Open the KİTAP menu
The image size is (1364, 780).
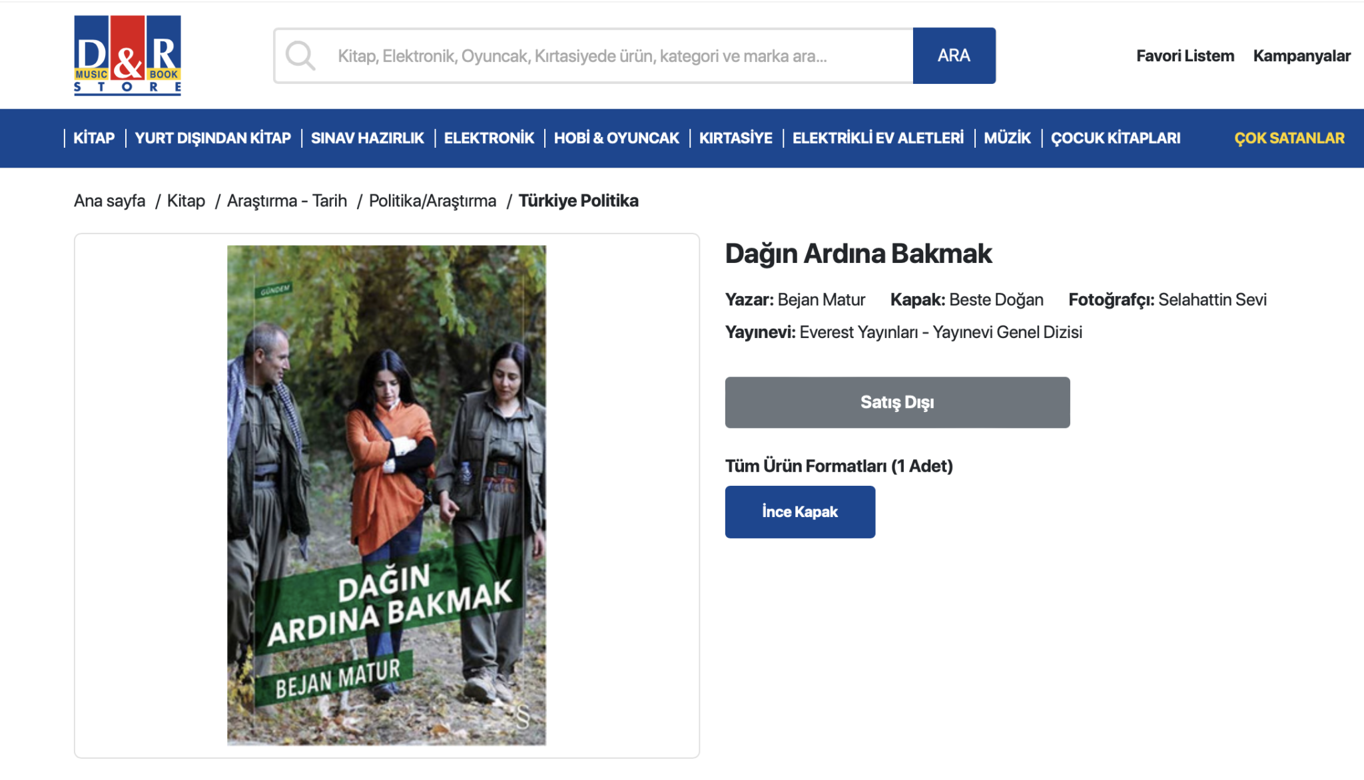coord(94,138)
